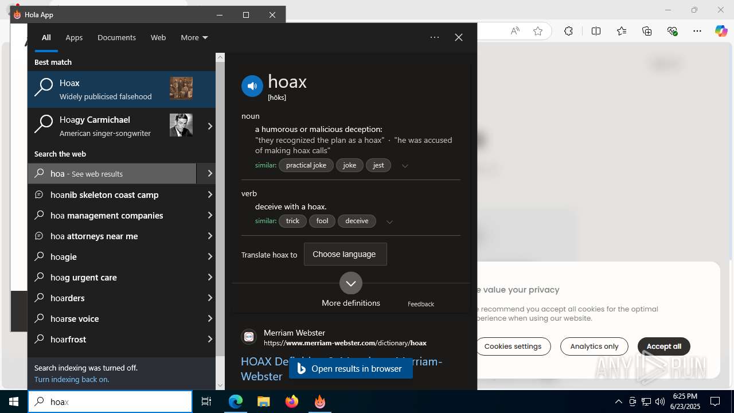Click Open results in browser
Viewport: 734px width, 413px height.
(351, 368)
